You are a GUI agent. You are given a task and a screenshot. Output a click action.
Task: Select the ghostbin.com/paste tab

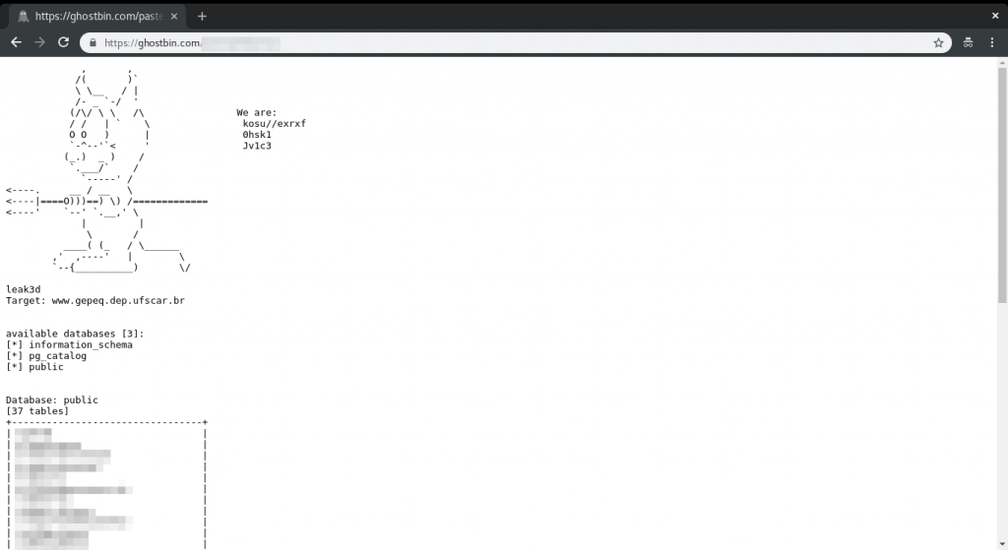click(97, 16)
